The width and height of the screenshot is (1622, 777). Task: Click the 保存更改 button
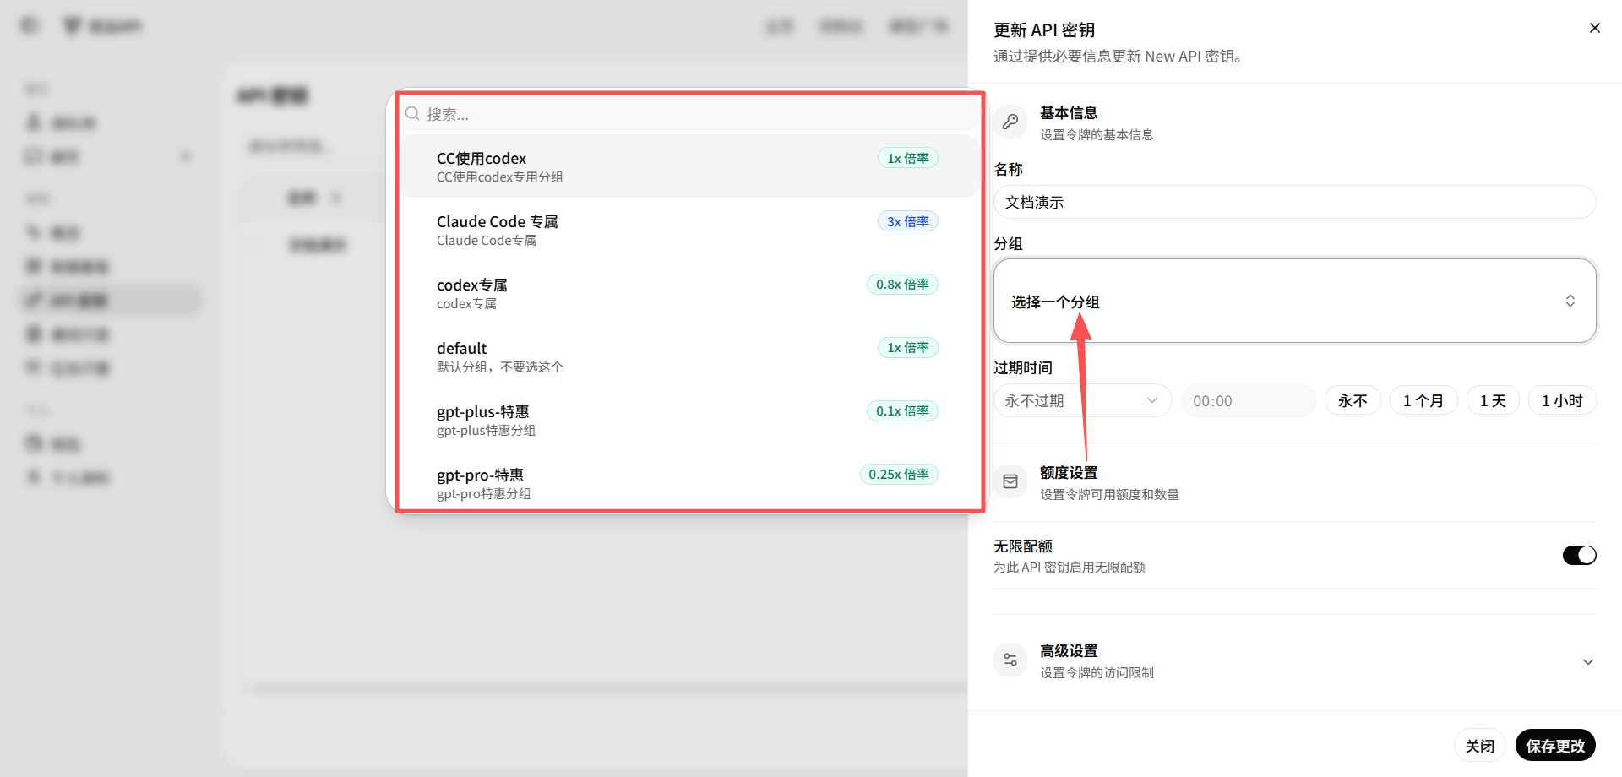coord(1555,746)
